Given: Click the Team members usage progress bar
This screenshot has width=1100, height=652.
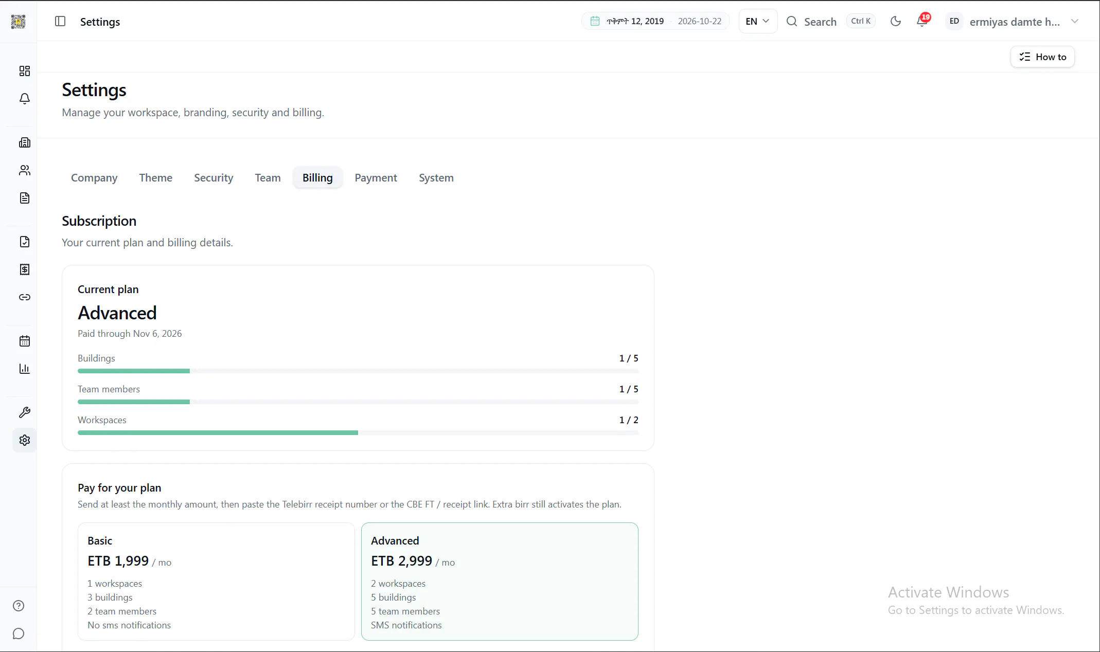Looking at the screenshot, I should 358,402.
